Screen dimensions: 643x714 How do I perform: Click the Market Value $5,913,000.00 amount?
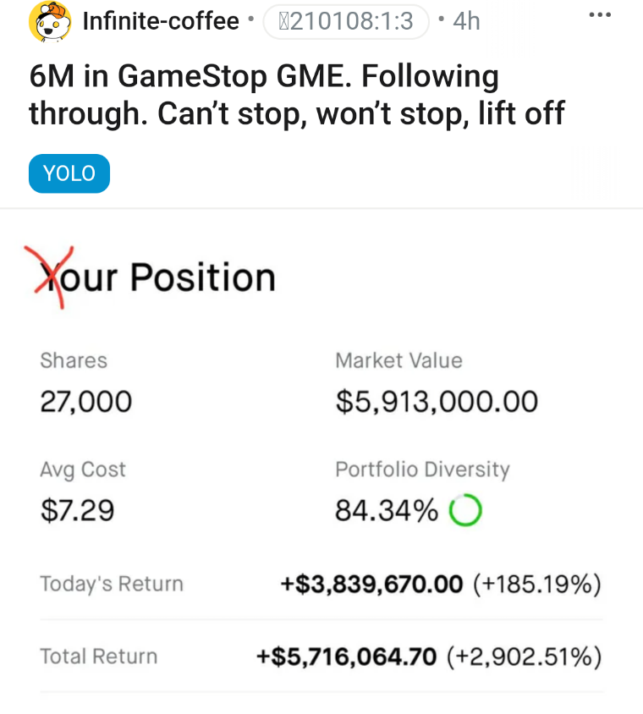tap(437, 402)
